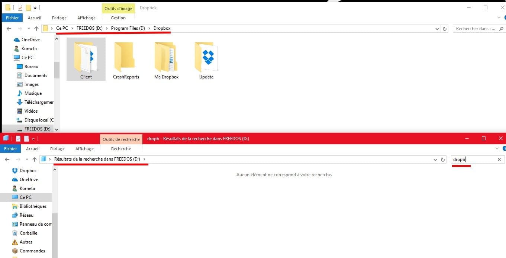
Task: Switch to Partage tab in the search window
Action: (57, 149)
